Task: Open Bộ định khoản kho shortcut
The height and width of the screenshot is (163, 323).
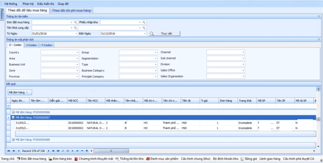Action: point(226,159)
